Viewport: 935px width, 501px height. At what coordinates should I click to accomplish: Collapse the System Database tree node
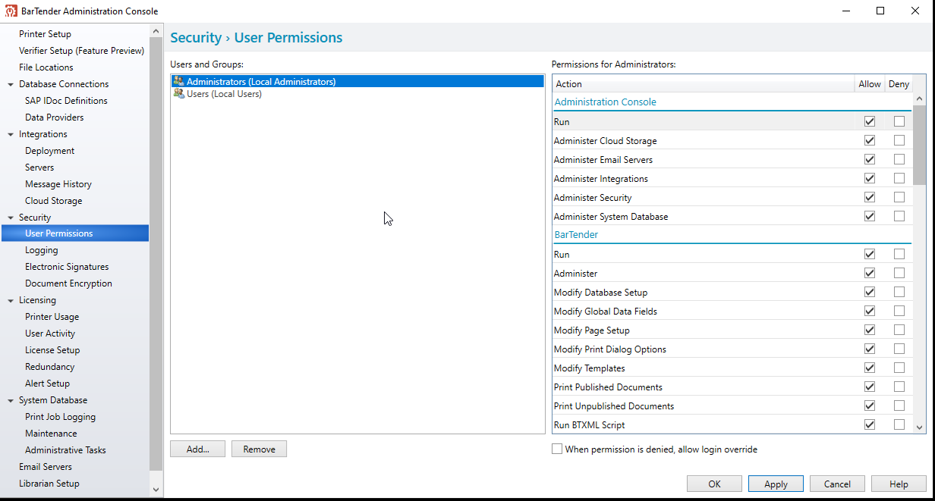tap(11, 400)
